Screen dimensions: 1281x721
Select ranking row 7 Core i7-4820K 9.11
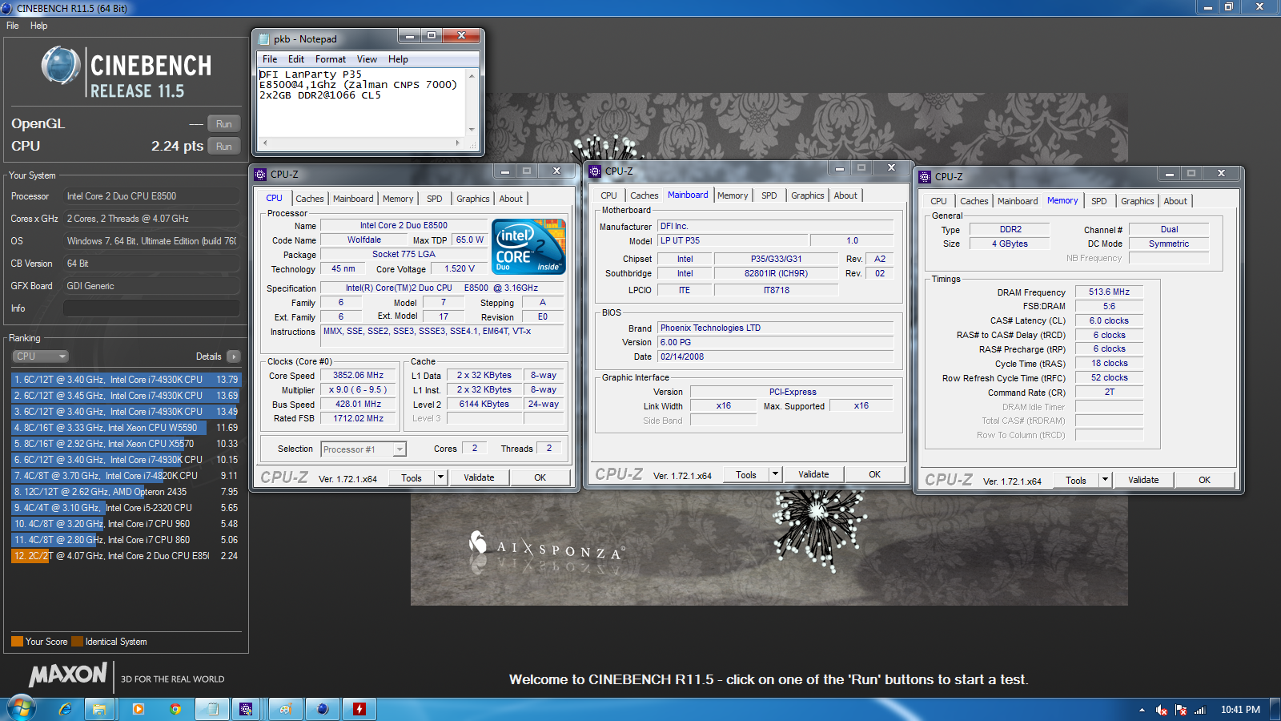[126, 476]
